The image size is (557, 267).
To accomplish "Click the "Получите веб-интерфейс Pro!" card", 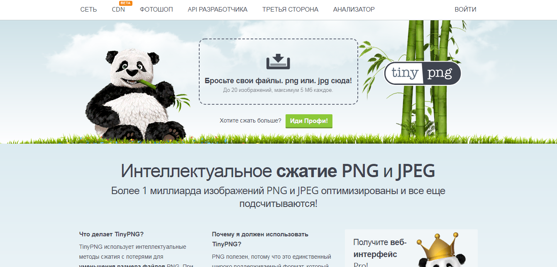I will pyautogui.click(x=411, y=248).
